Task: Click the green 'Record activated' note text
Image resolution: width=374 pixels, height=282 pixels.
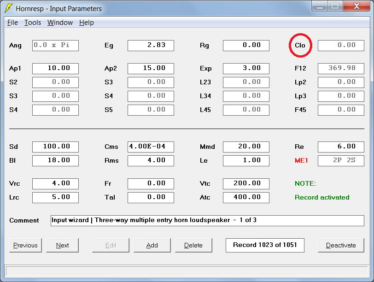Action: (x=322, y=197)
